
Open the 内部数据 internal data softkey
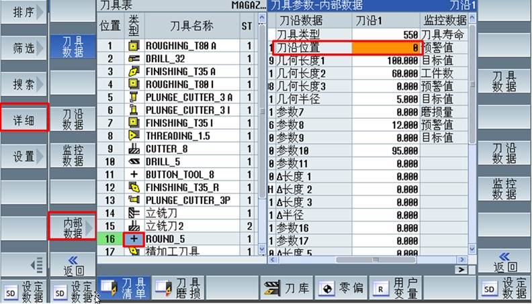(x=72, y=227)
